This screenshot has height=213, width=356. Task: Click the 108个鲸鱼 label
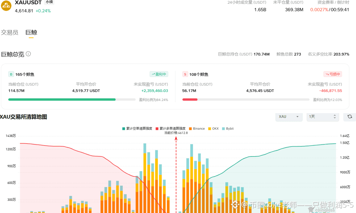click(199, 74)
